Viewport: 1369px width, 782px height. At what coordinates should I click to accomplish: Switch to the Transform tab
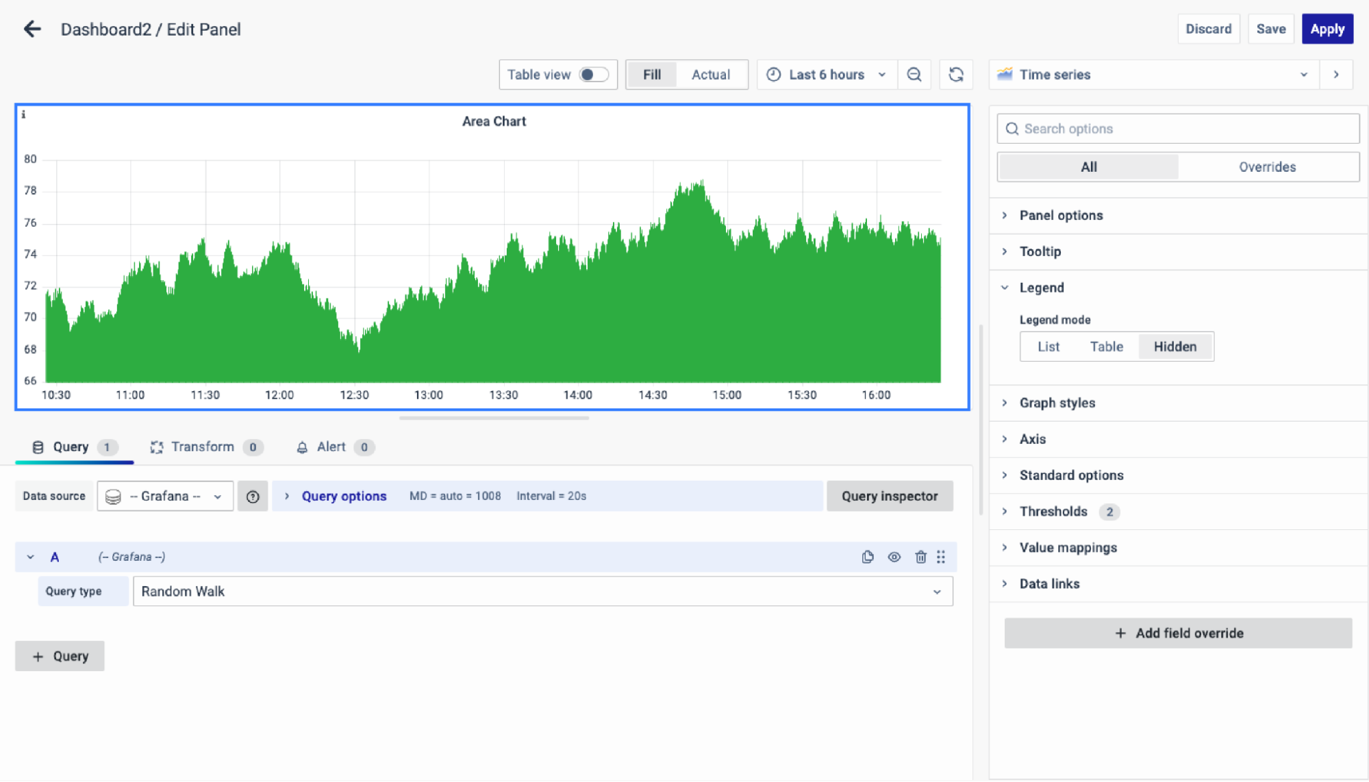pyautogui.click(x=203, y=447)
